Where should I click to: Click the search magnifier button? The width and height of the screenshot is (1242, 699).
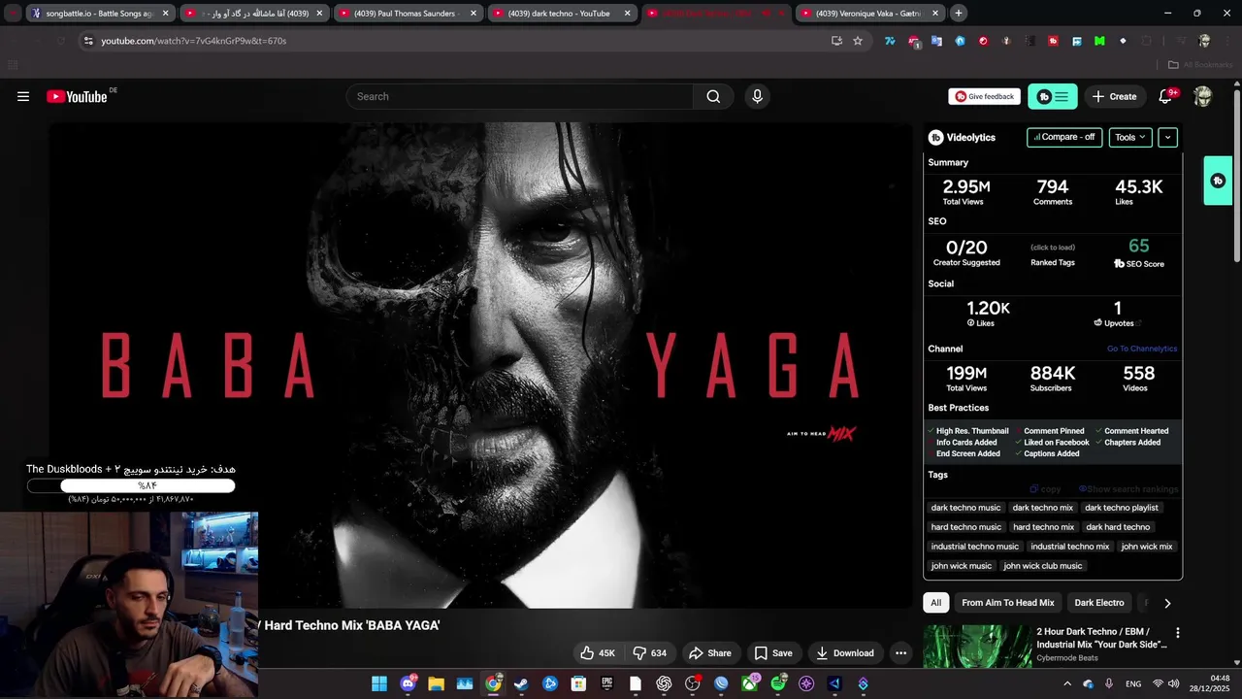[713, 96]
